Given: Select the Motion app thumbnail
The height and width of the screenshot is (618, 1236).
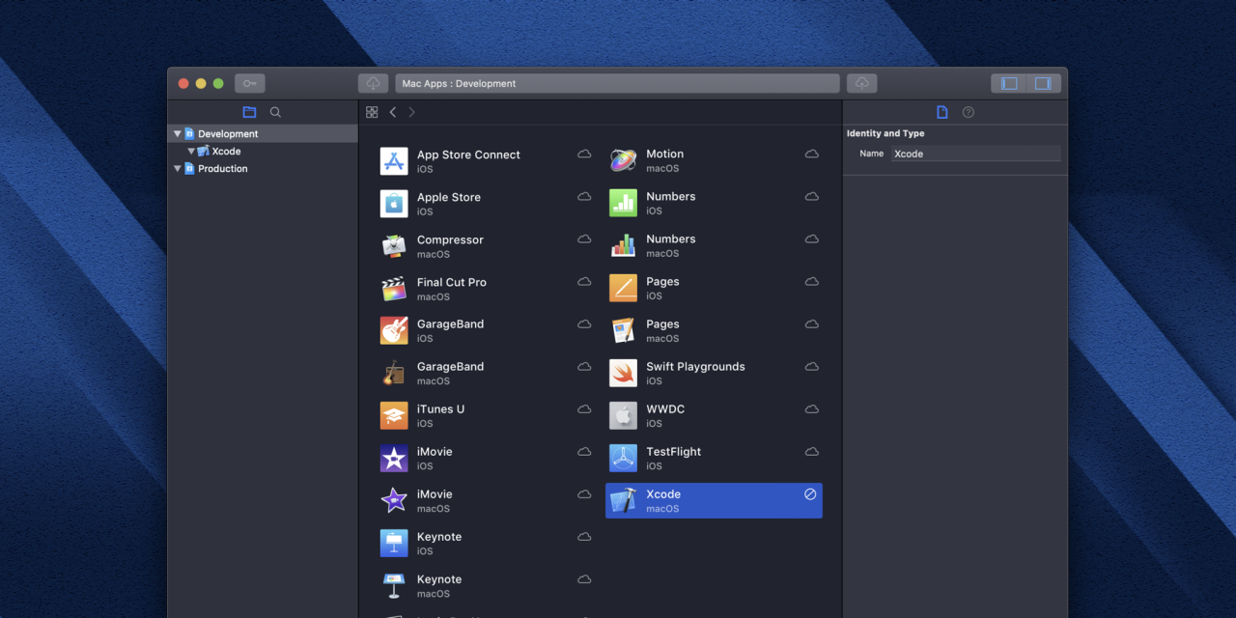Looking at the screenshot, I should (624, 160).
